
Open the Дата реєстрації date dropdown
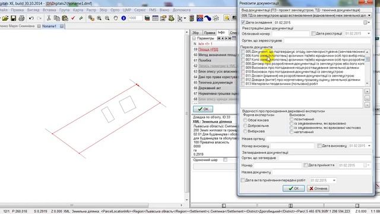pos(369,33)
